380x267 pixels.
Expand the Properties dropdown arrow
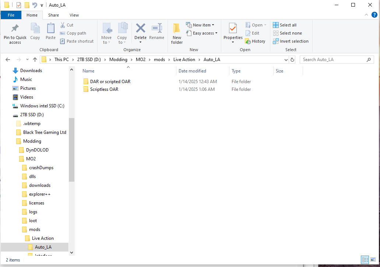233,42
